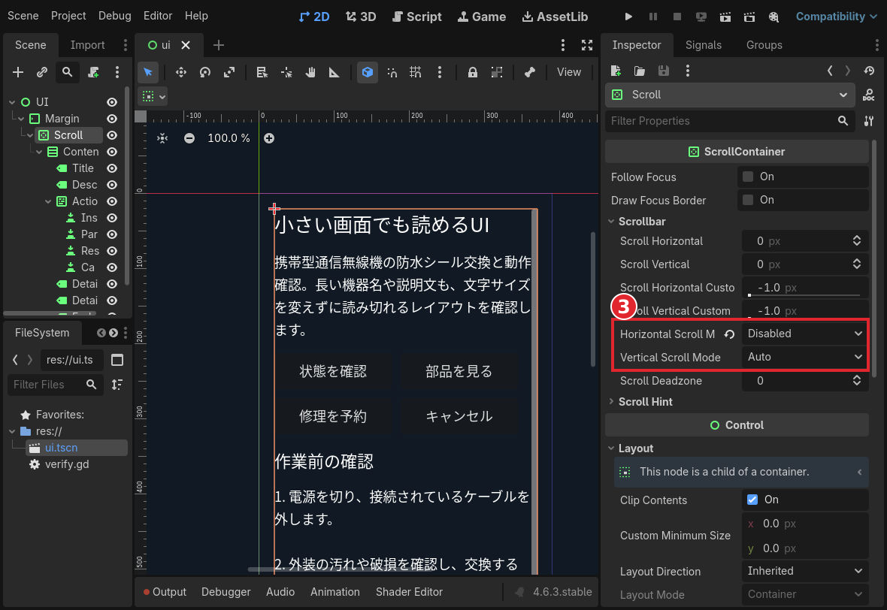This screenshot has height=610, width=887.
Task: Open the AssetLib workspace
Action: (x=555, y=17)
